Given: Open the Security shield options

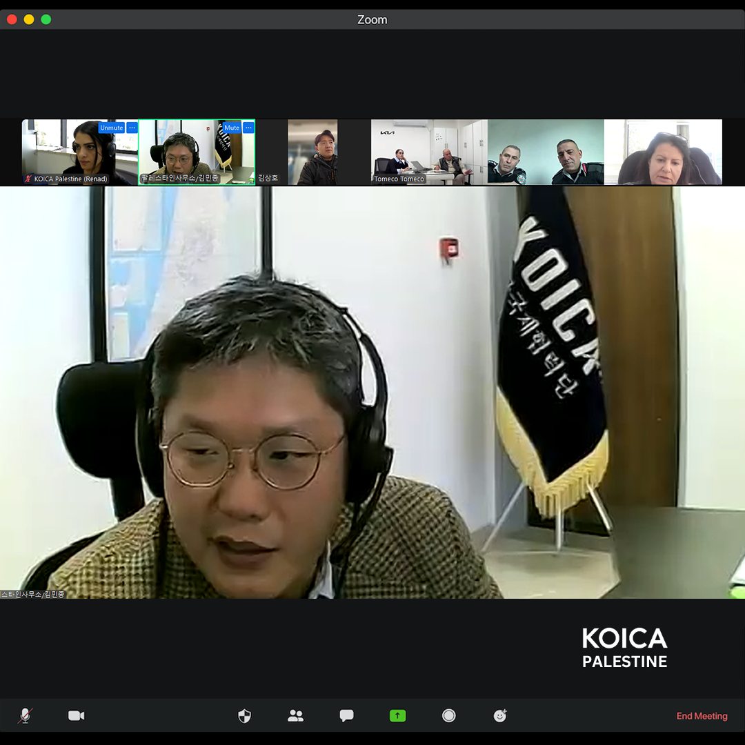Looking at the screenshot, I should point(244,715).
